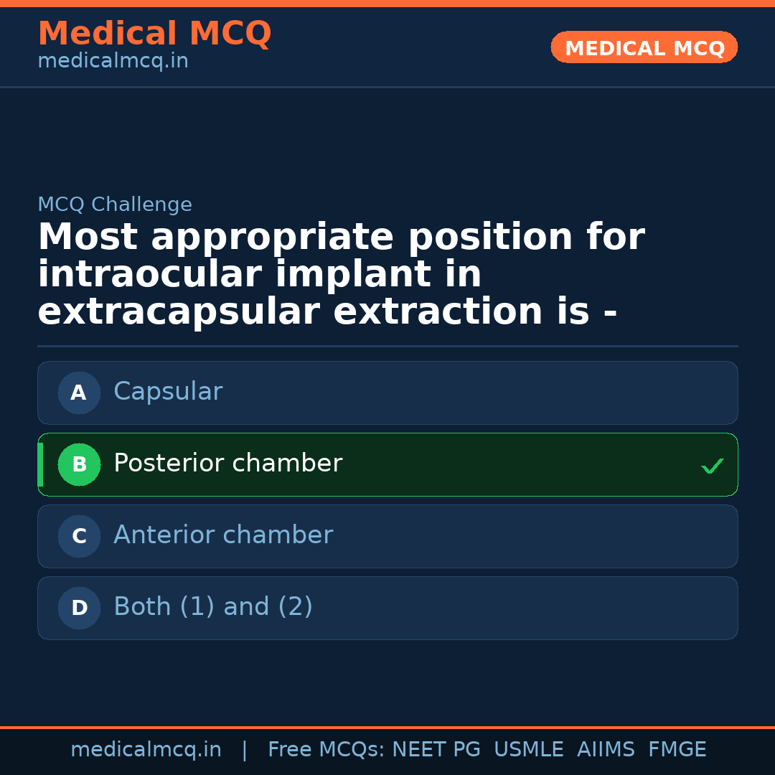
Task: Click the circular C badge on Anterior chamber
Action: click(x=79, y=536)
